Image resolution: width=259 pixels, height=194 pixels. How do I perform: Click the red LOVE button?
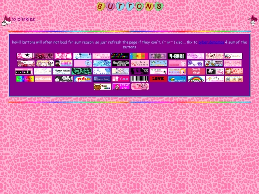158,79
